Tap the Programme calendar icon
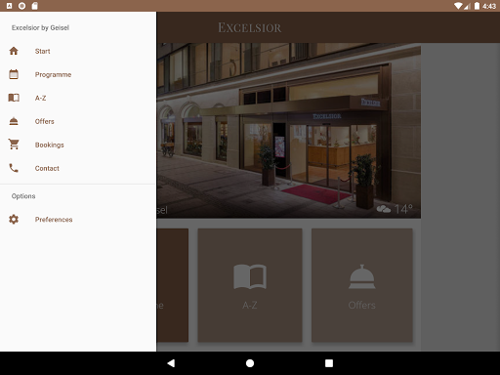Image resolution: width=500 pixels, height=375 pixels. (14, 74)
